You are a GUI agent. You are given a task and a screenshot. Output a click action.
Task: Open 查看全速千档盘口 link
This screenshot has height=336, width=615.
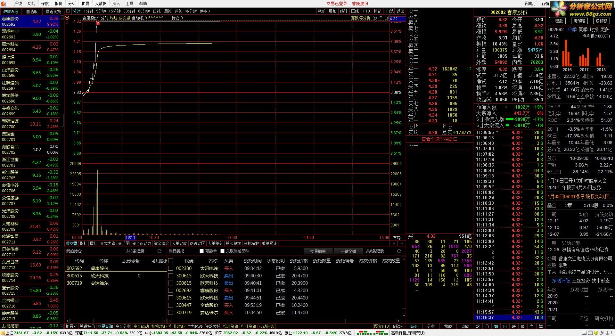(439, 139)
